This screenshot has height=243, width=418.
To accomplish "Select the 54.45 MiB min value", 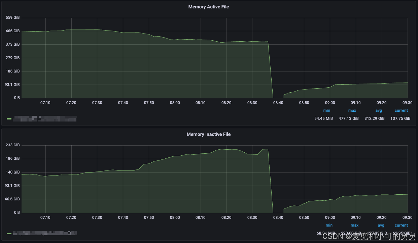I will [x=323, y=118].
